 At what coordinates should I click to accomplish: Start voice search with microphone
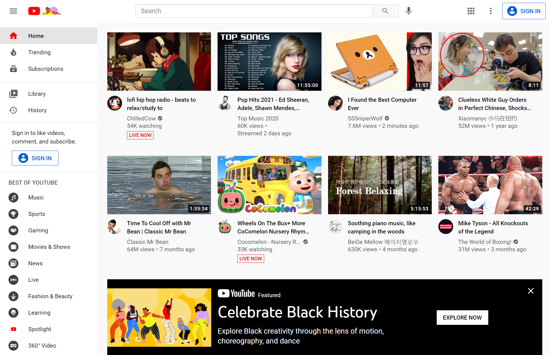tap(408, 11)
